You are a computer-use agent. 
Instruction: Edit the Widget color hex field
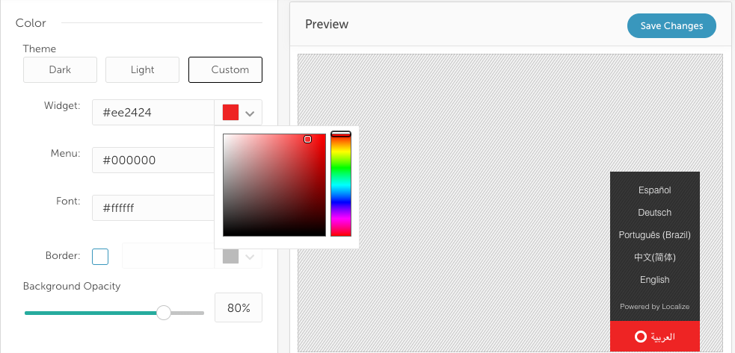pos(153,113)
